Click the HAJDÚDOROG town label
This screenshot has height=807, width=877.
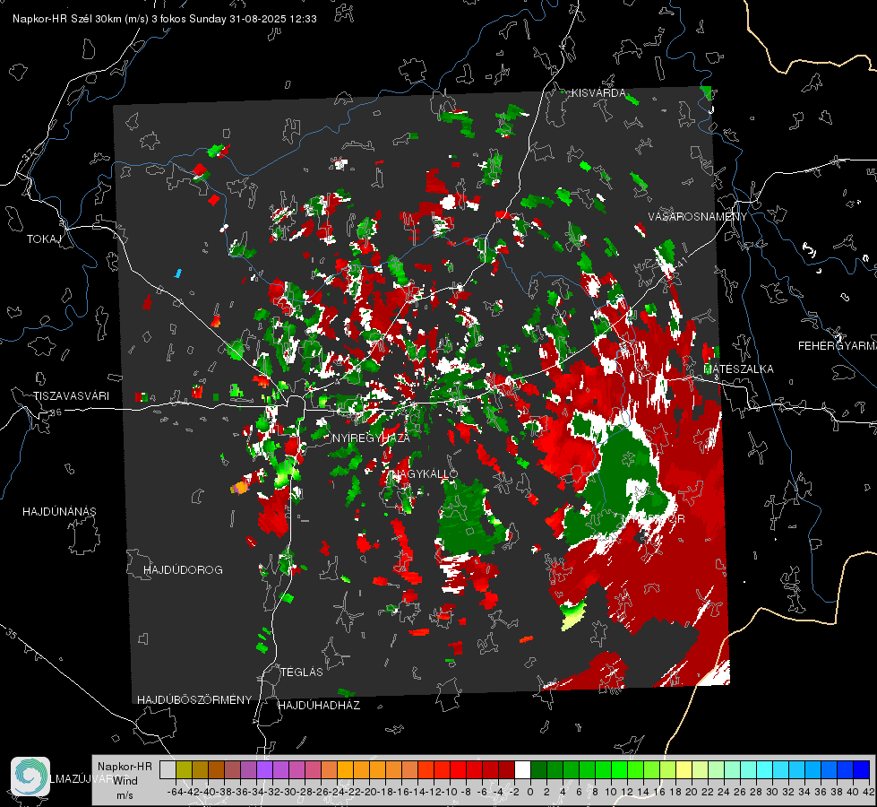pyautogui.click(x=183, y=569)
